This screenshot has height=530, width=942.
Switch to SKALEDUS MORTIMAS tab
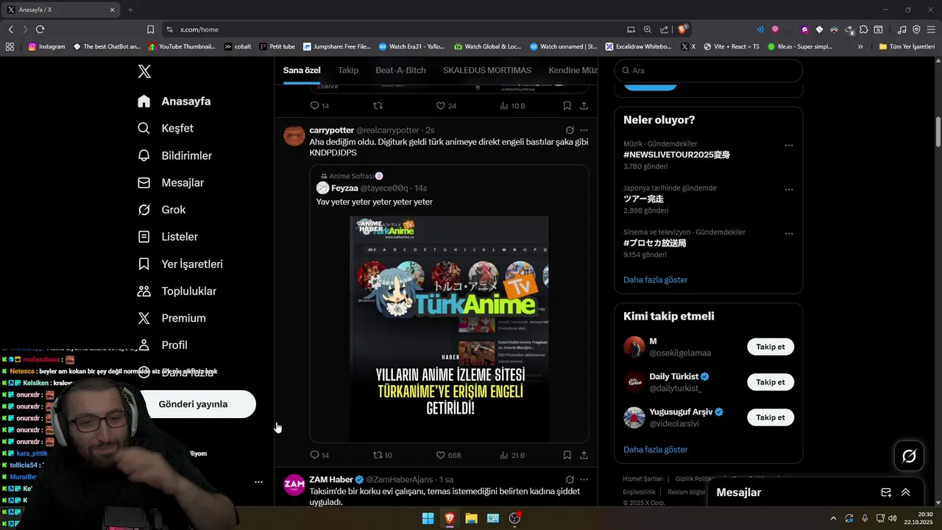point(487,70)
